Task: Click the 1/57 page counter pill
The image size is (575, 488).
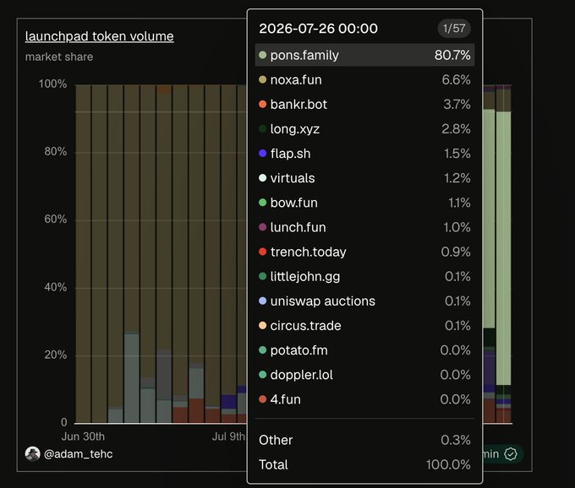Action: tap(454, 28)
